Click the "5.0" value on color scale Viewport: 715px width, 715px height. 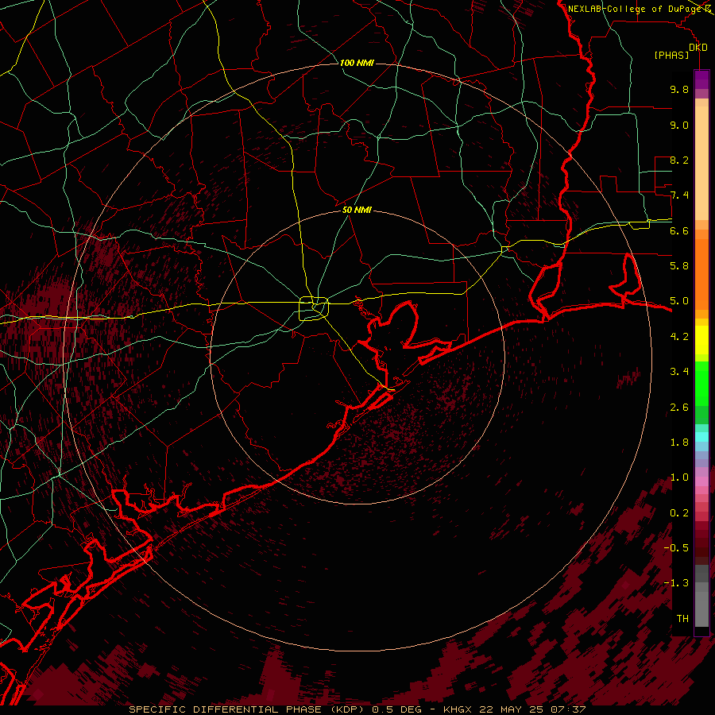click(679, 301)
